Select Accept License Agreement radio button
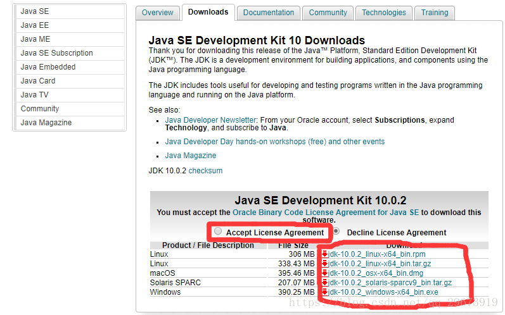505x315 pixels. tap(218, 231)
